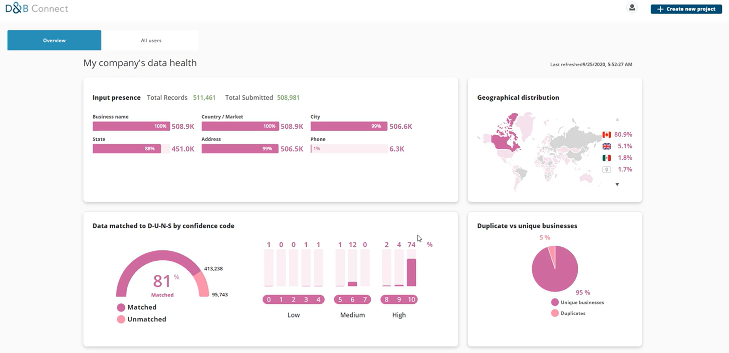Click the D&B Connect logo
This screenshot has height=353, width=729.
coord(37,8)
